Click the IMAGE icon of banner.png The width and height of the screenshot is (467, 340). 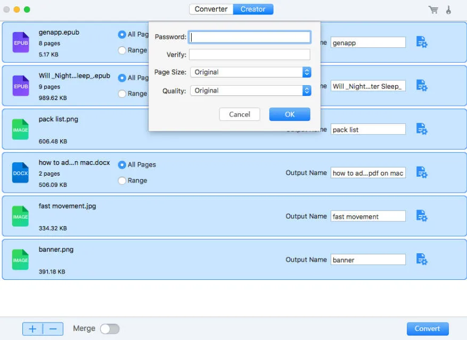tap(20, 260)
